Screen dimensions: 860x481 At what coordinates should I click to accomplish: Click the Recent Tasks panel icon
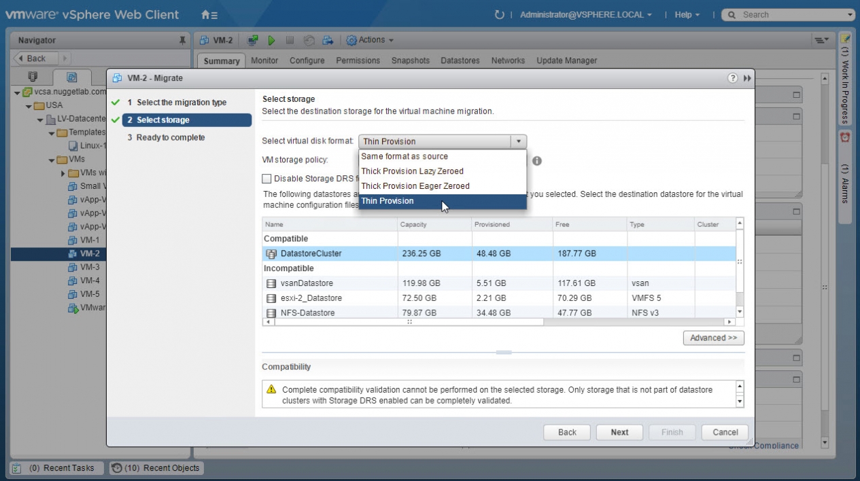click(x=18, y=468)
